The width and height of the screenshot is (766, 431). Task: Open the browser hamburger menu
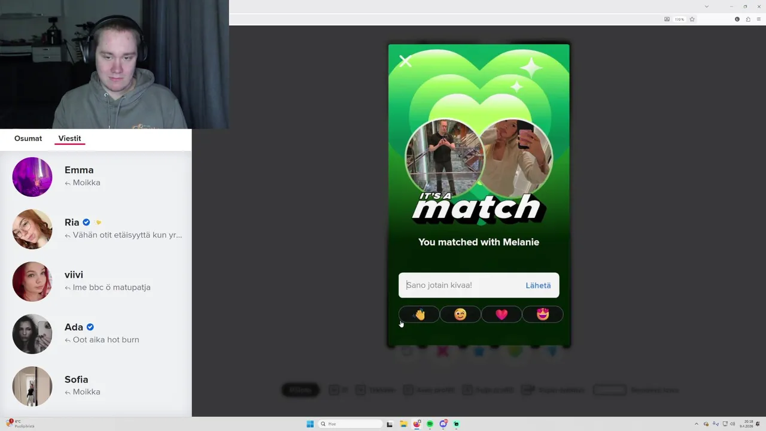[x=758, y=19]
